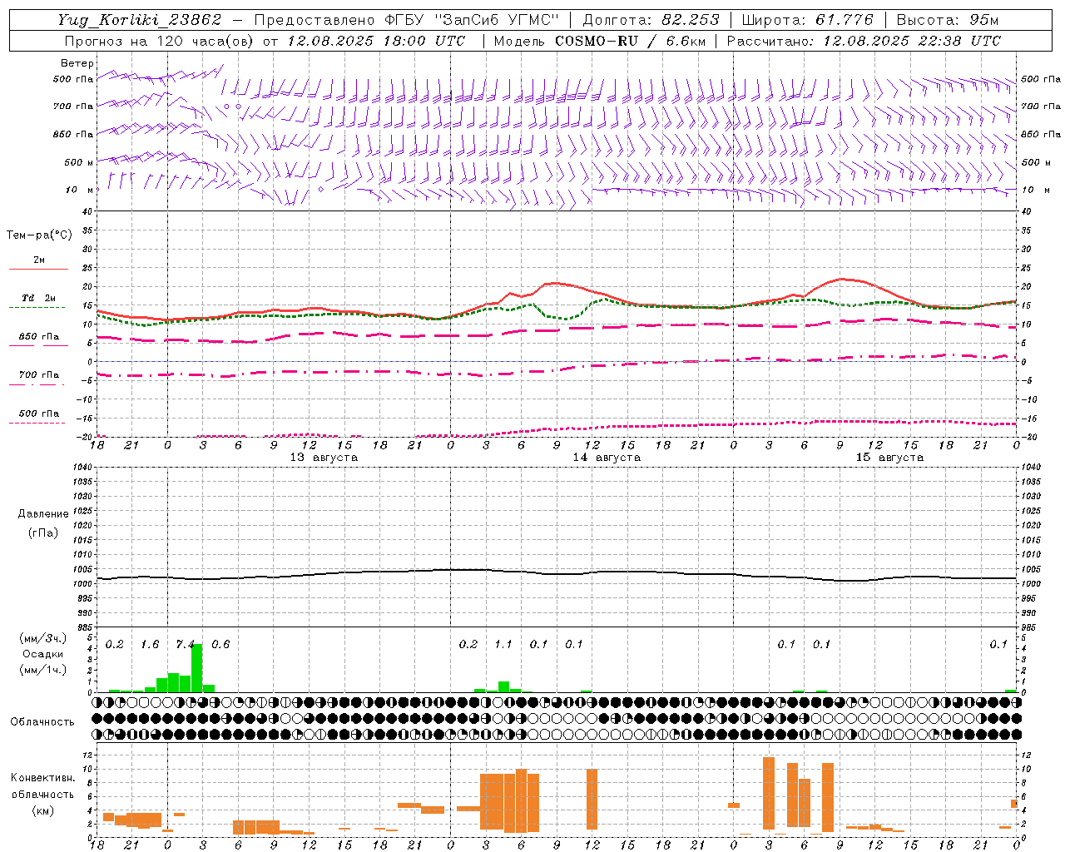This screenshot has height=852, width=1065.
Task: Click the latitude value 'Широта: 61.776'
Action: click(807, 20)
